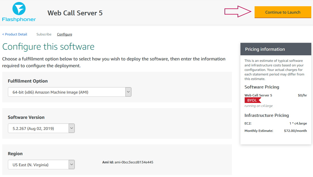
Task: Click the Web Call Server 5 title
Action: 75,13
